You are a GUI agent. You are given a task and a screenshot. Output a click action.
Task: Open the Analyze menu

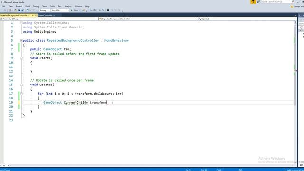[68, 6]
